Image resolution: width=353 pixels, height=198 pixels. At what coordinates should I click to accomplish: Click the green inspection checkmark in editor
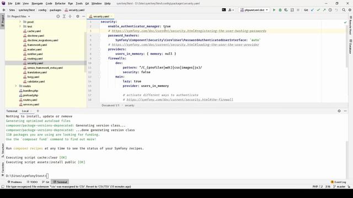coord(345,22)
